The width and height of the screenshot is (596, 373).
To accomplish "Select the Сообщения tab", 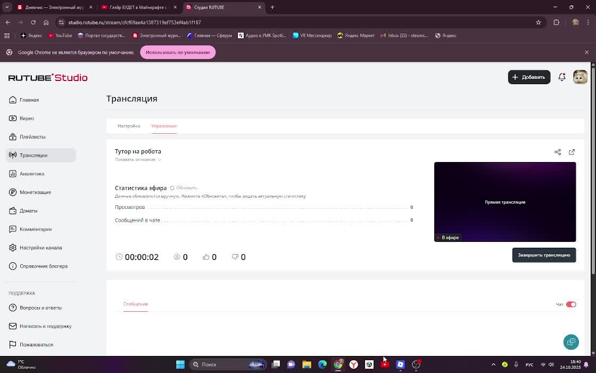I will click(135, 304).
